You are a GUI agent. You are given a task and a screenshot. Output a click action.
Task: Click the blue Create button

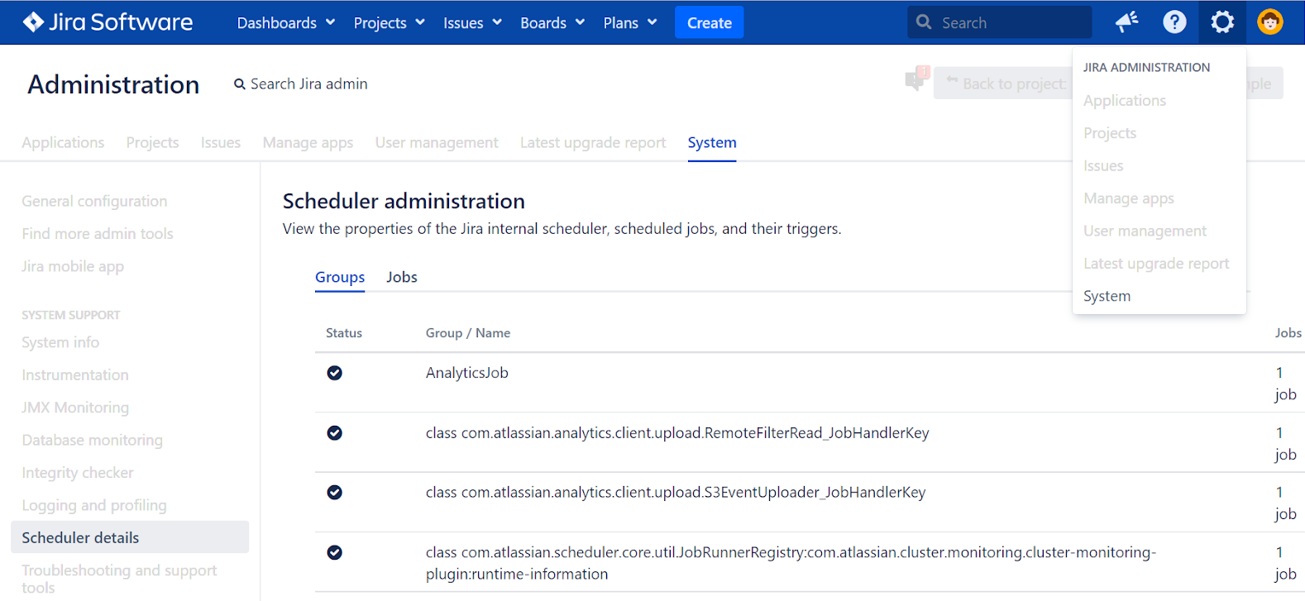(x=710, y=22)
